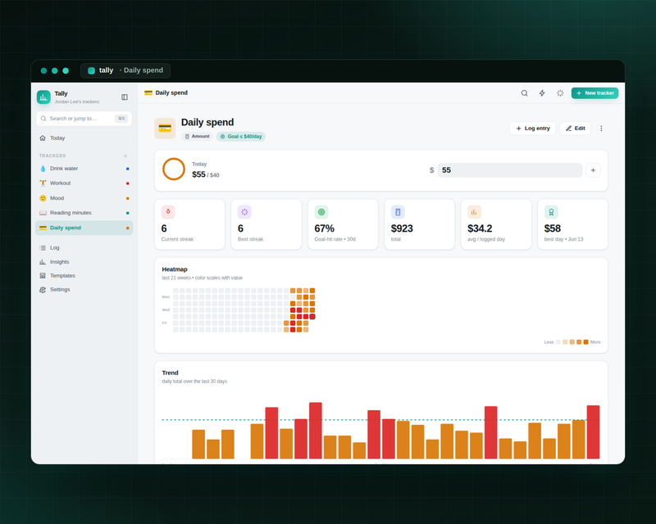This screenshot has width=656, height=524.
Task: Click the $58 best day value
Action: (552, 228)
